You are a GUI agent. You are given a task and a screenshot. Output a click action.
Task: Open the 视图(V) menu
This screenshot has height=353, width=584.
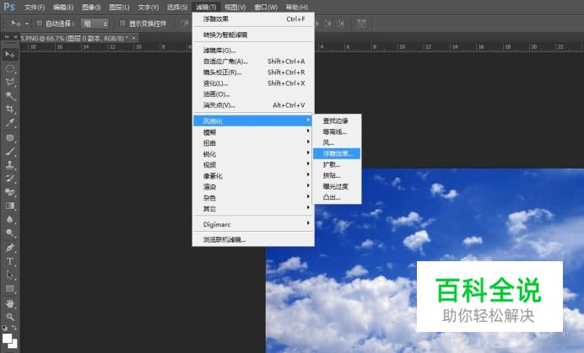[235, 7]
